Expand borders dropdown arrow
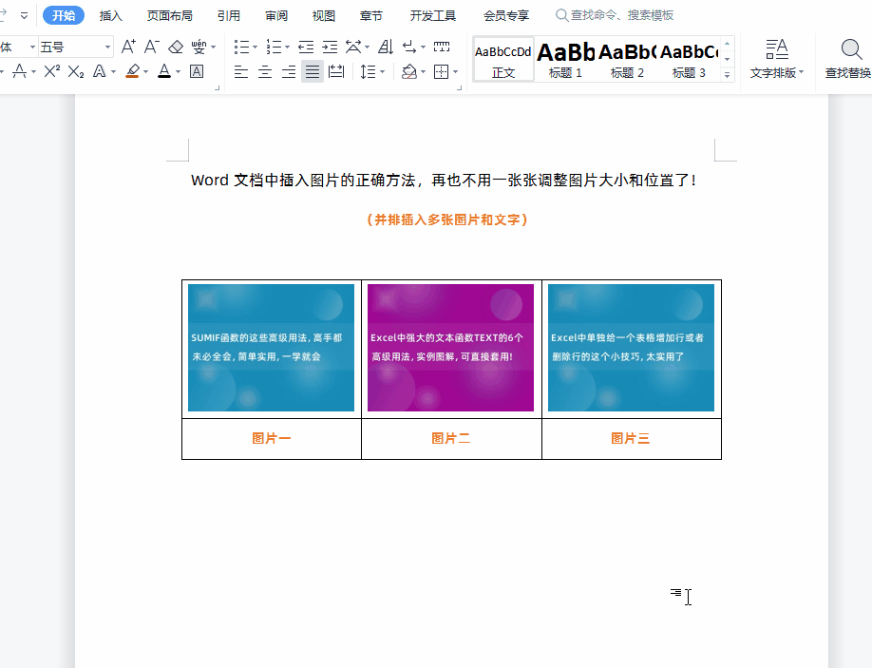Image resolution: width=872 pixels, height=668 pixels. 455,71
